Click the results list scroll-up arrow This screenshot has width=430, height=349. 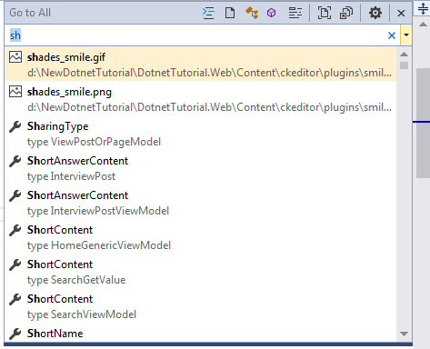[404, 55]
